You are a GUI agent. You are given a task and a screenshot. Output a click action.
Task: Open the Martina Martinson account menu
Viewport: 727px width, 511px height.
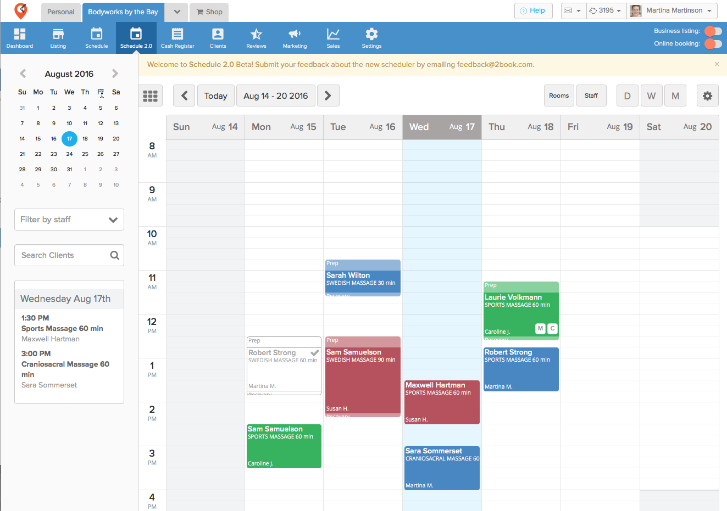pos(673,11)
